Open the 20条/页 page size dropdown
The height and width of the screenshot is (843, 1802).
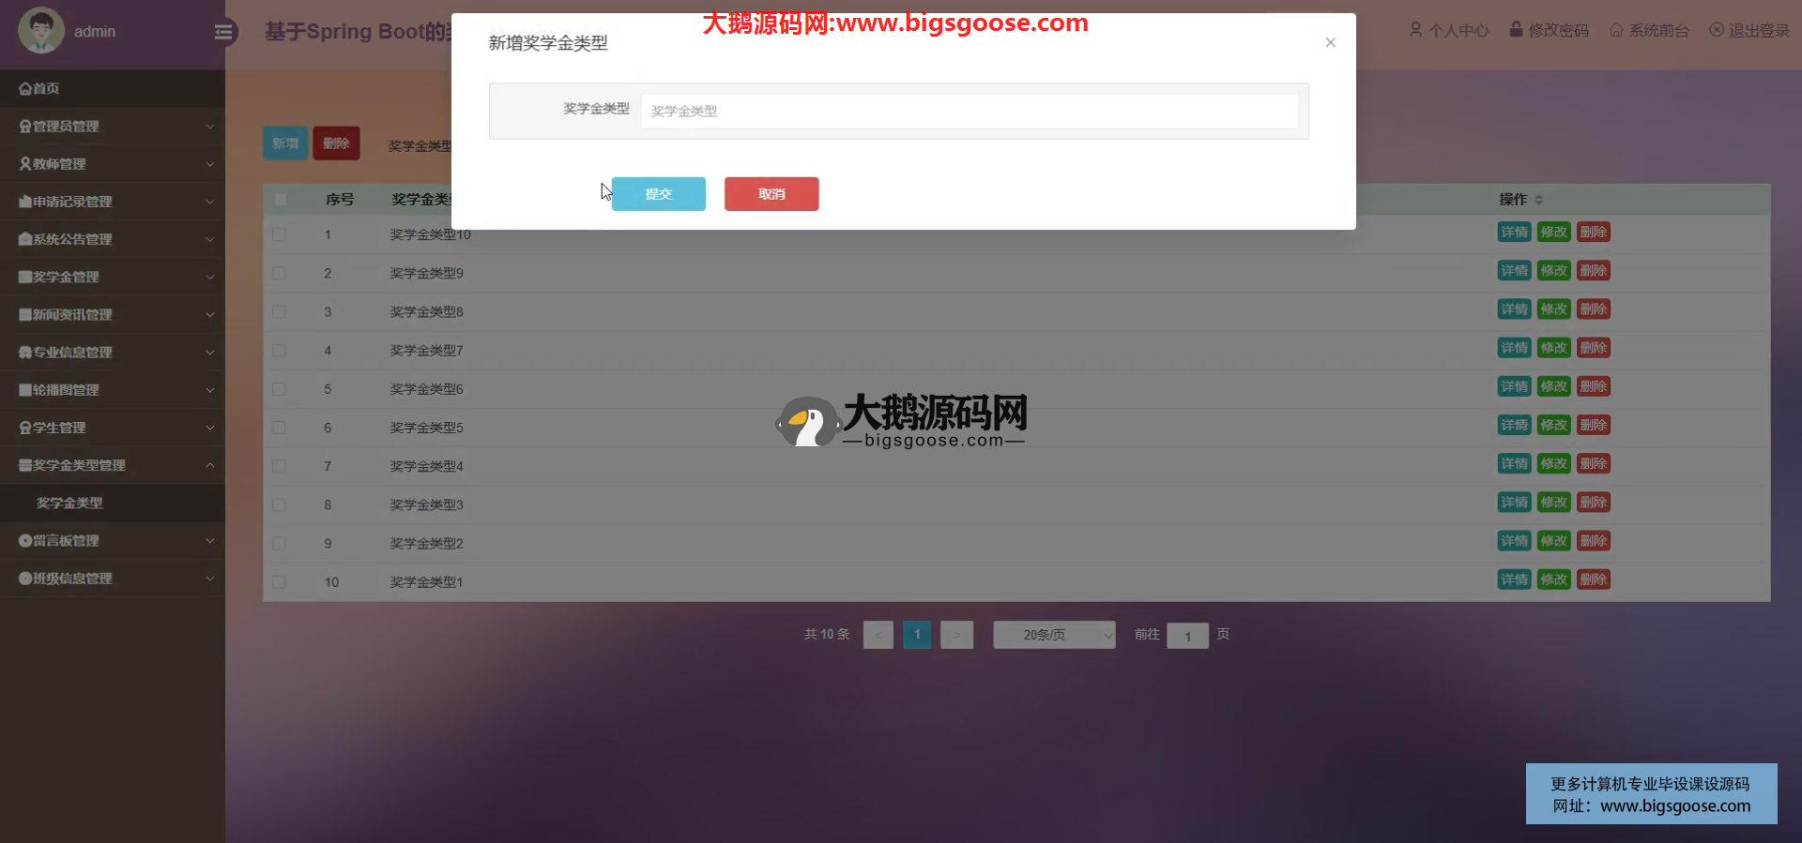1054,635
